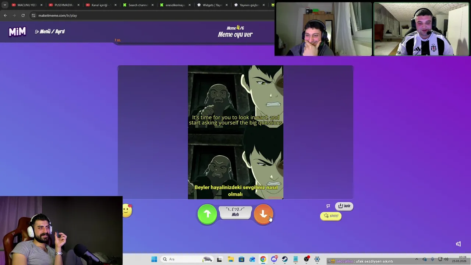Switch to Search channel tab

138,5
